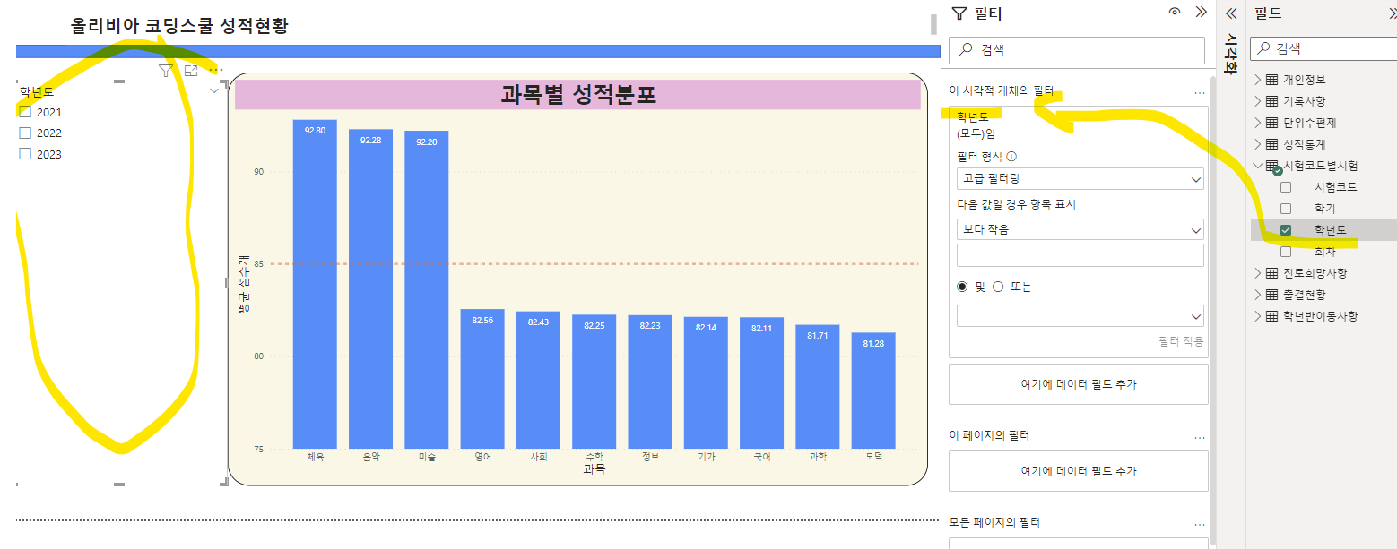
Task: Select the 미술 bar labeled 92.20
Action: pos(427,290)
